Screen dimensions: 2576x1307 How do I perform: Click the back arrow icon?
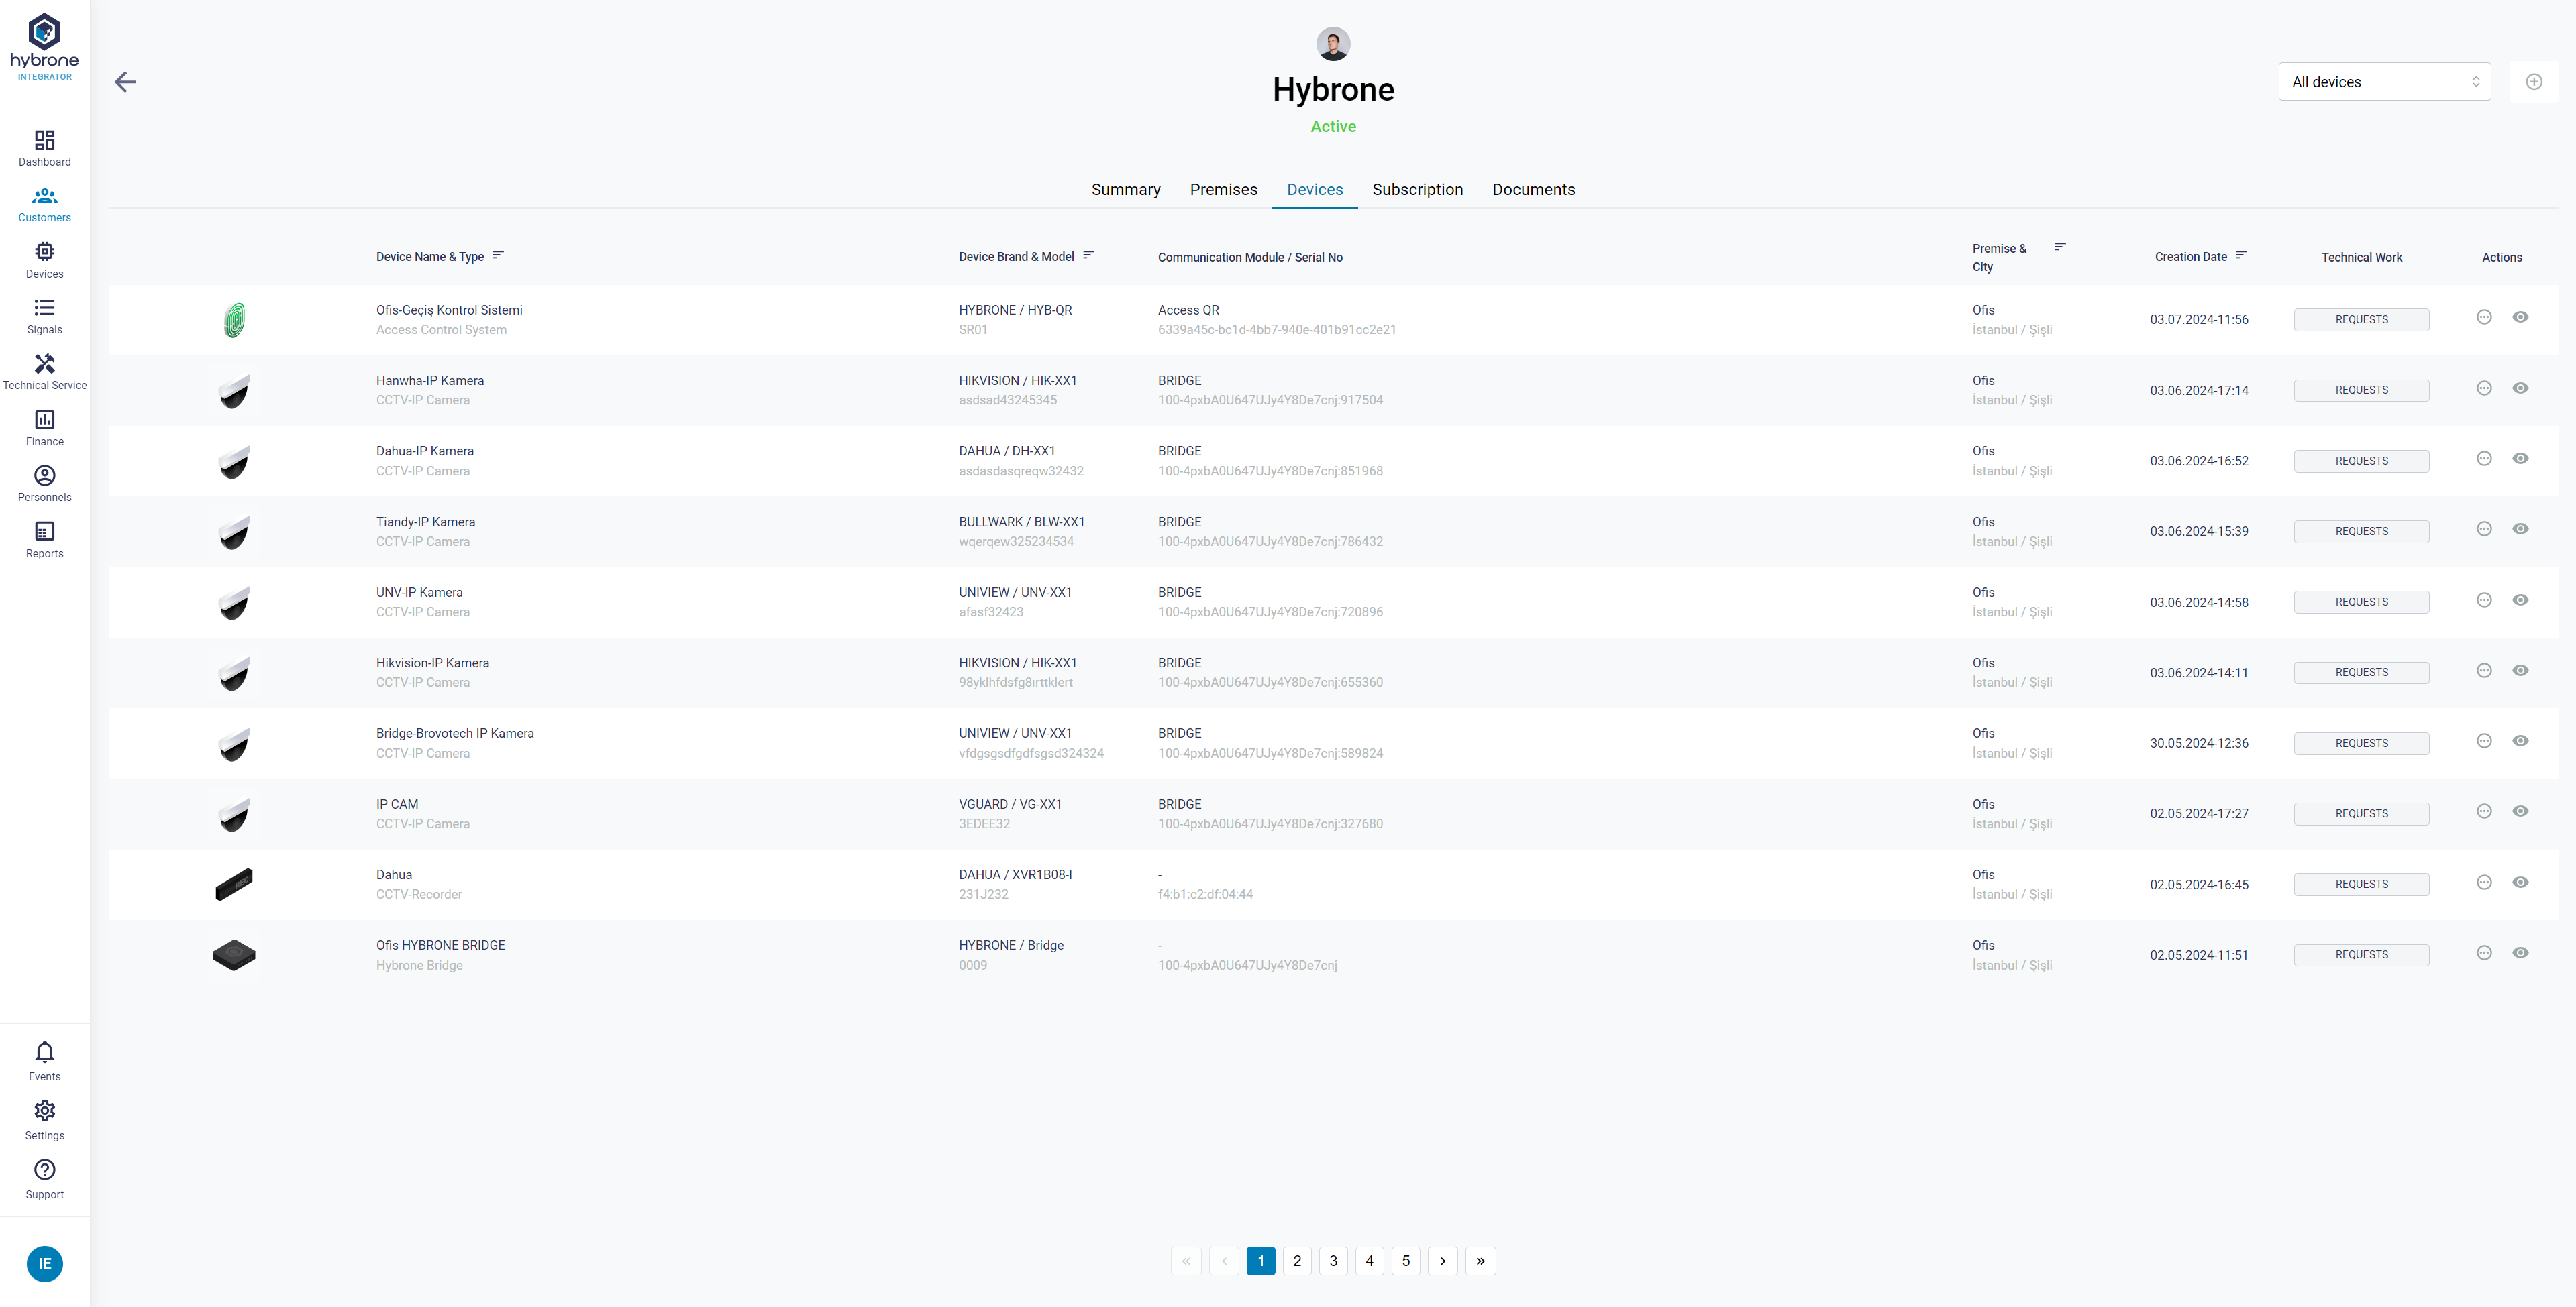pos(125,82)
